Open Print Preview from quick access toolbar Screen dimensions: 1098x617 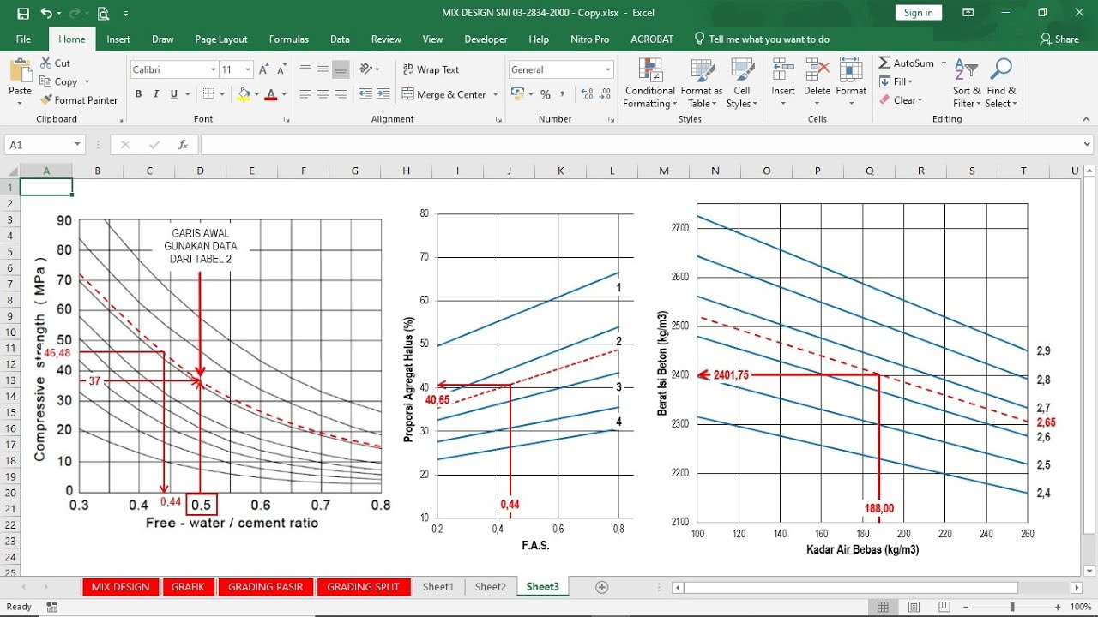[x=103, y=13]
